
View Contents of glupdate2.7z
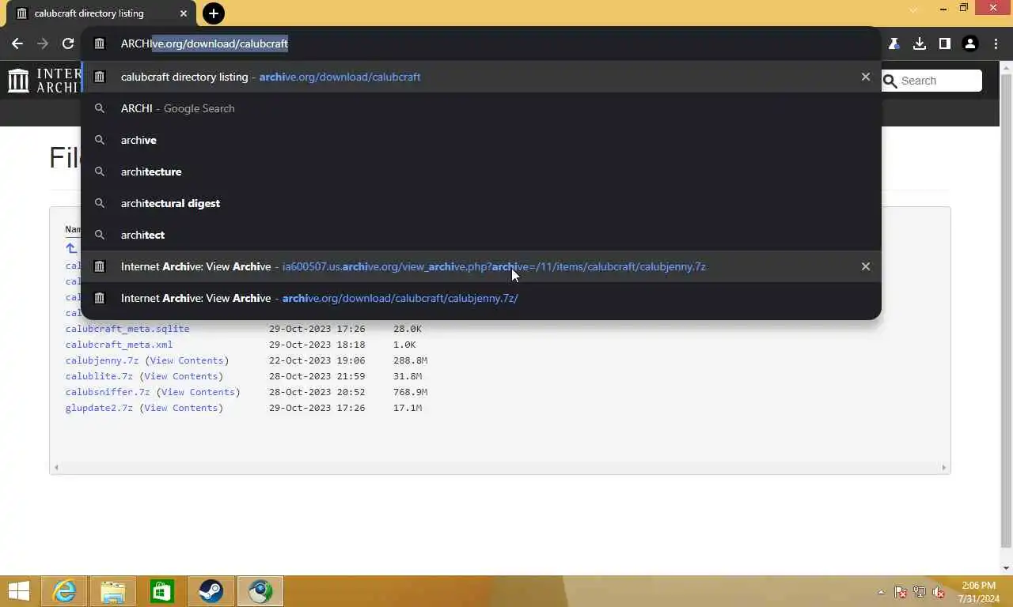(x=181, y=408)
